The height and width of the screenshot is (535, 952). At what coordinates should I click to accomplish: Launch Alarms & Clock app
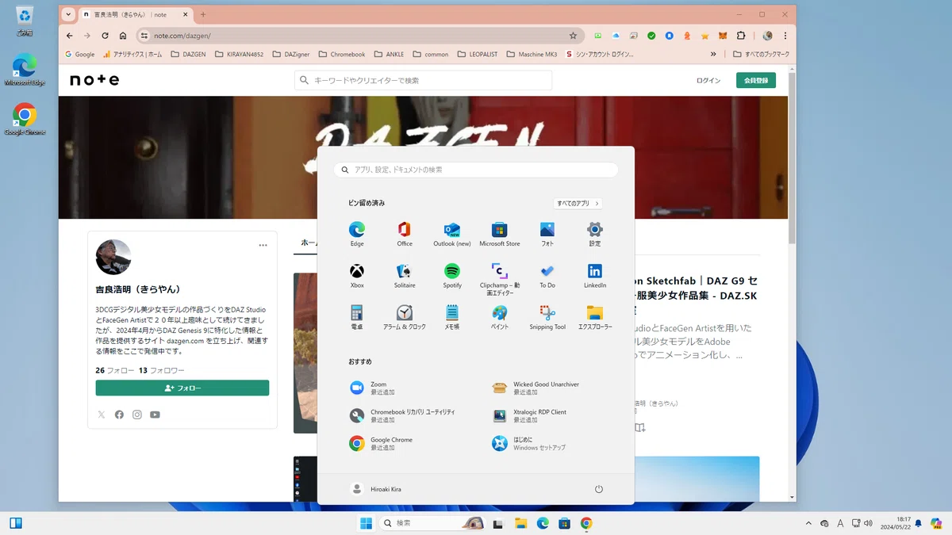405,316
